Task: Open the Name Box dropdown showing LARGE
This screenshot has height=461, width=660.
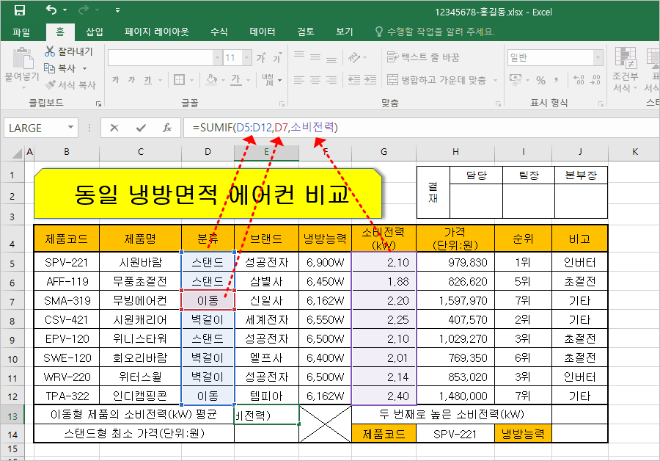Action: click(x=70, y=127)
